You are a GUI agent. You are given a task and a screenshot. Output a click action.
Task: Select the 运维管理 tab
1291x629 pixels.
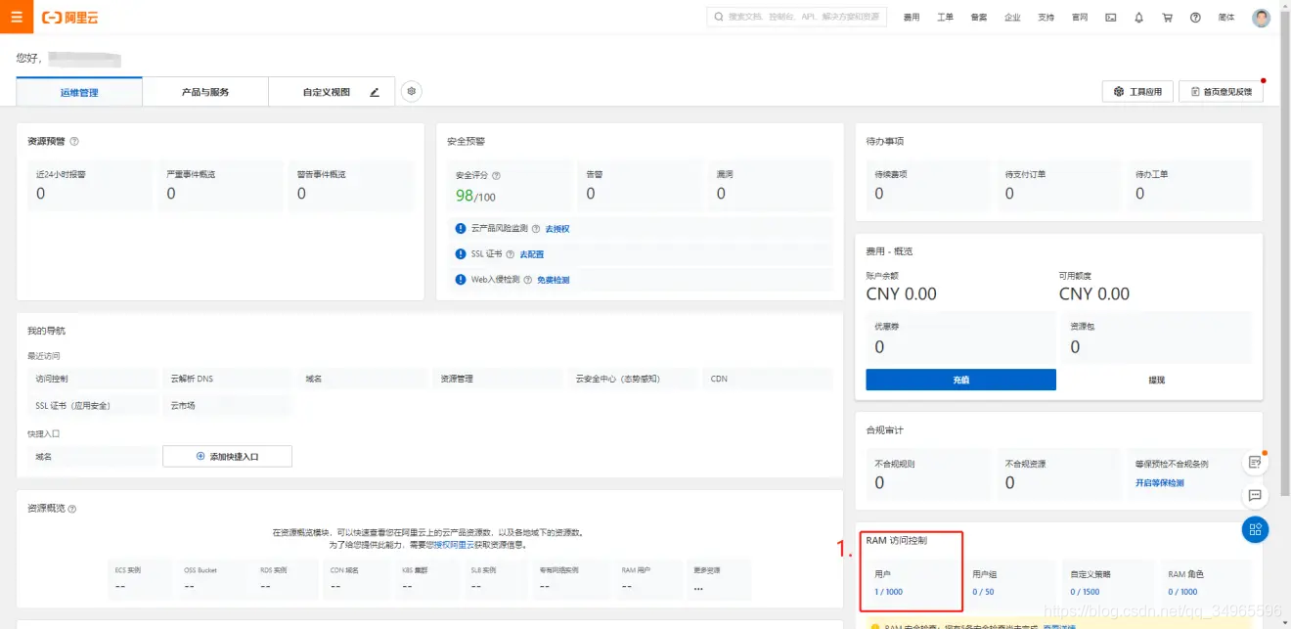click(79, 92)
